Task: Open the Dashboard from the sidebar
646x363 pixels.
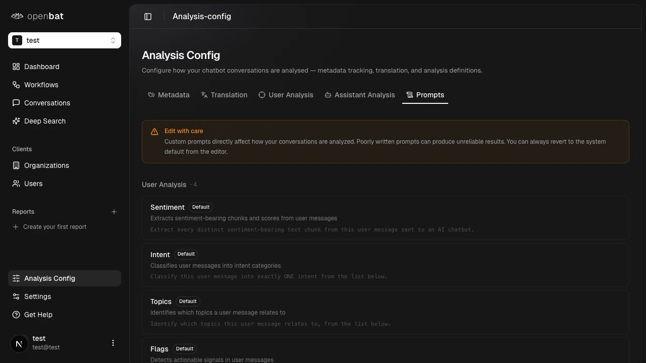Action: (41, 67)
